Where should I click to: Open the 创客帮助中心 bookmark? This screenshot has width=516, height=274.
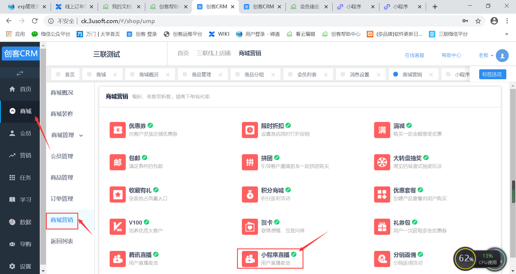(342, 34)
